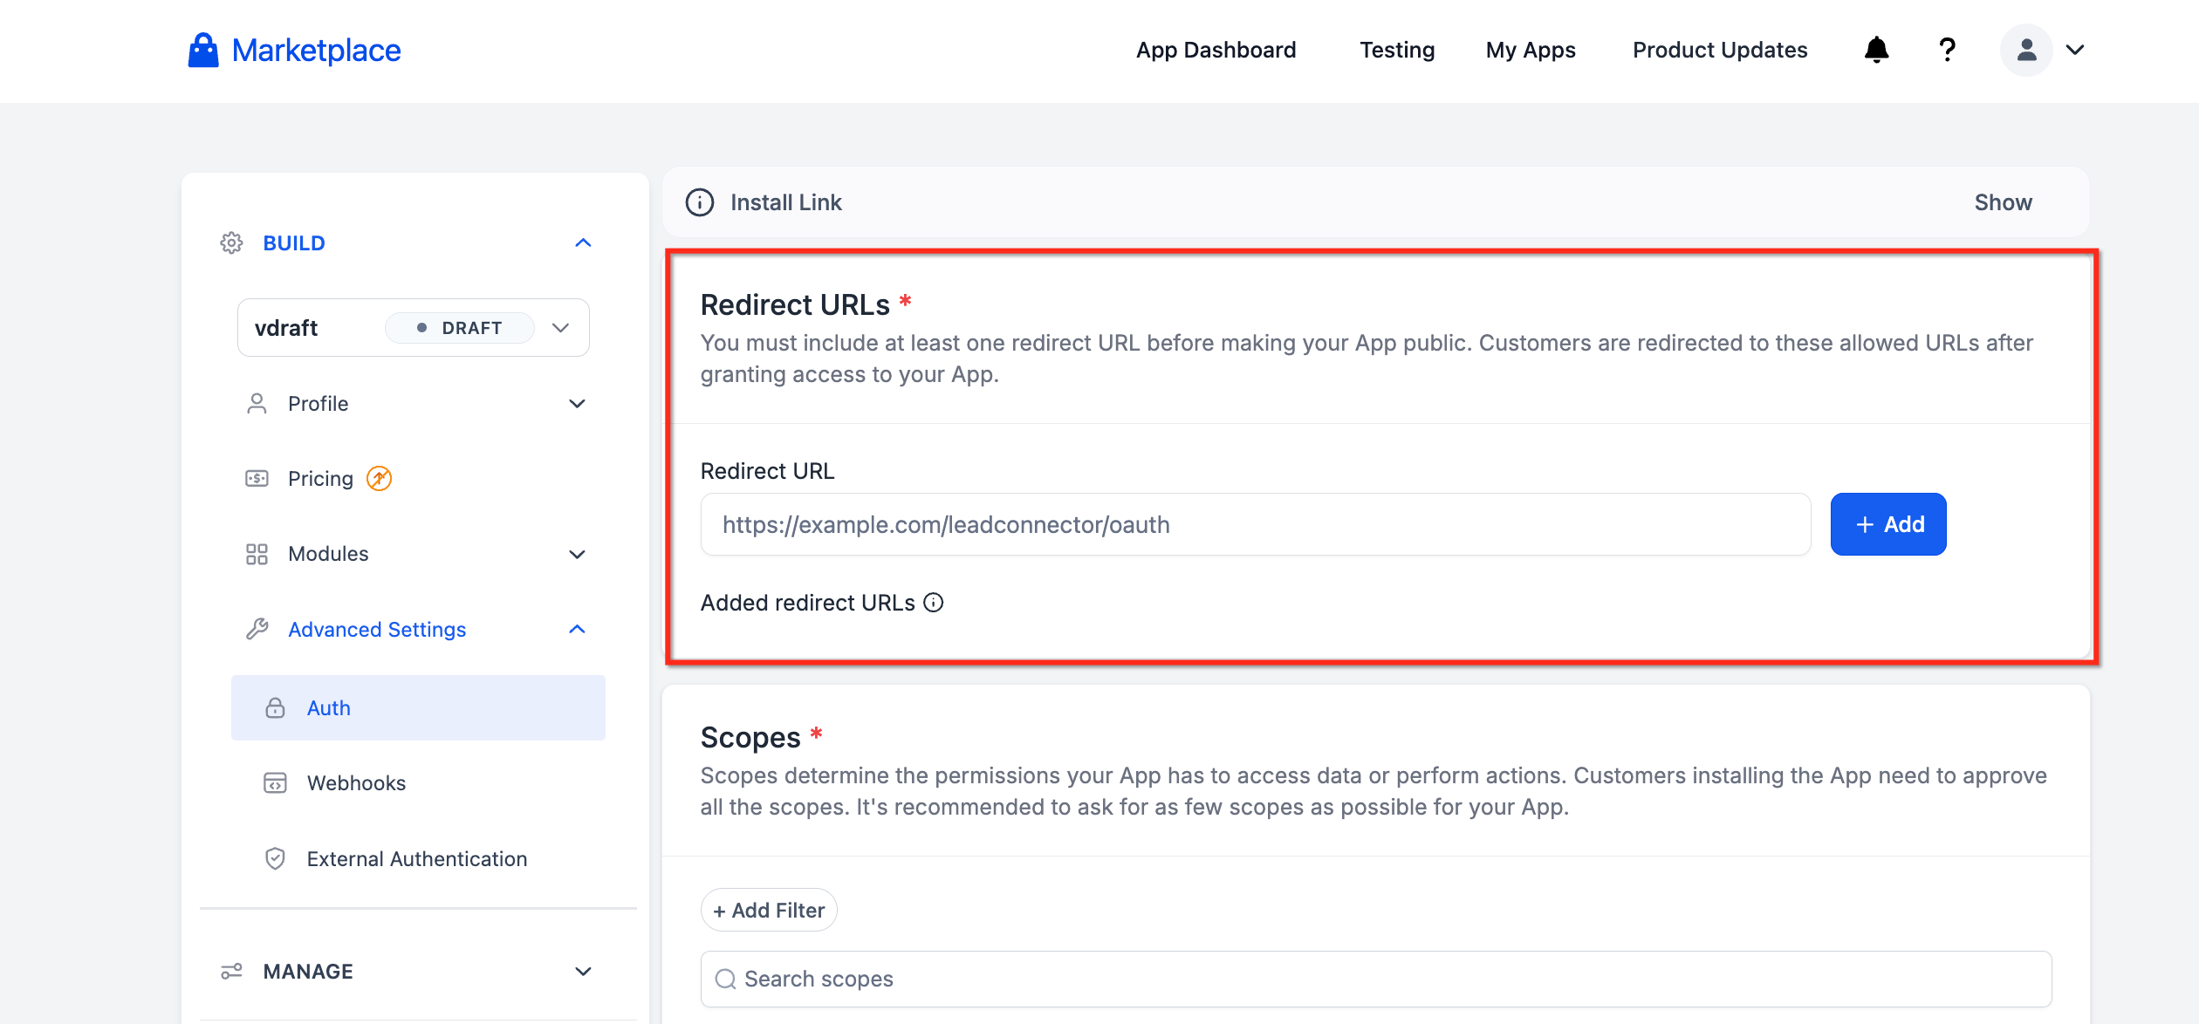The height and width of the screenshot is (1024, 2199).
Task: Click the BUILD gear icon
Action: tap(231, 242)
